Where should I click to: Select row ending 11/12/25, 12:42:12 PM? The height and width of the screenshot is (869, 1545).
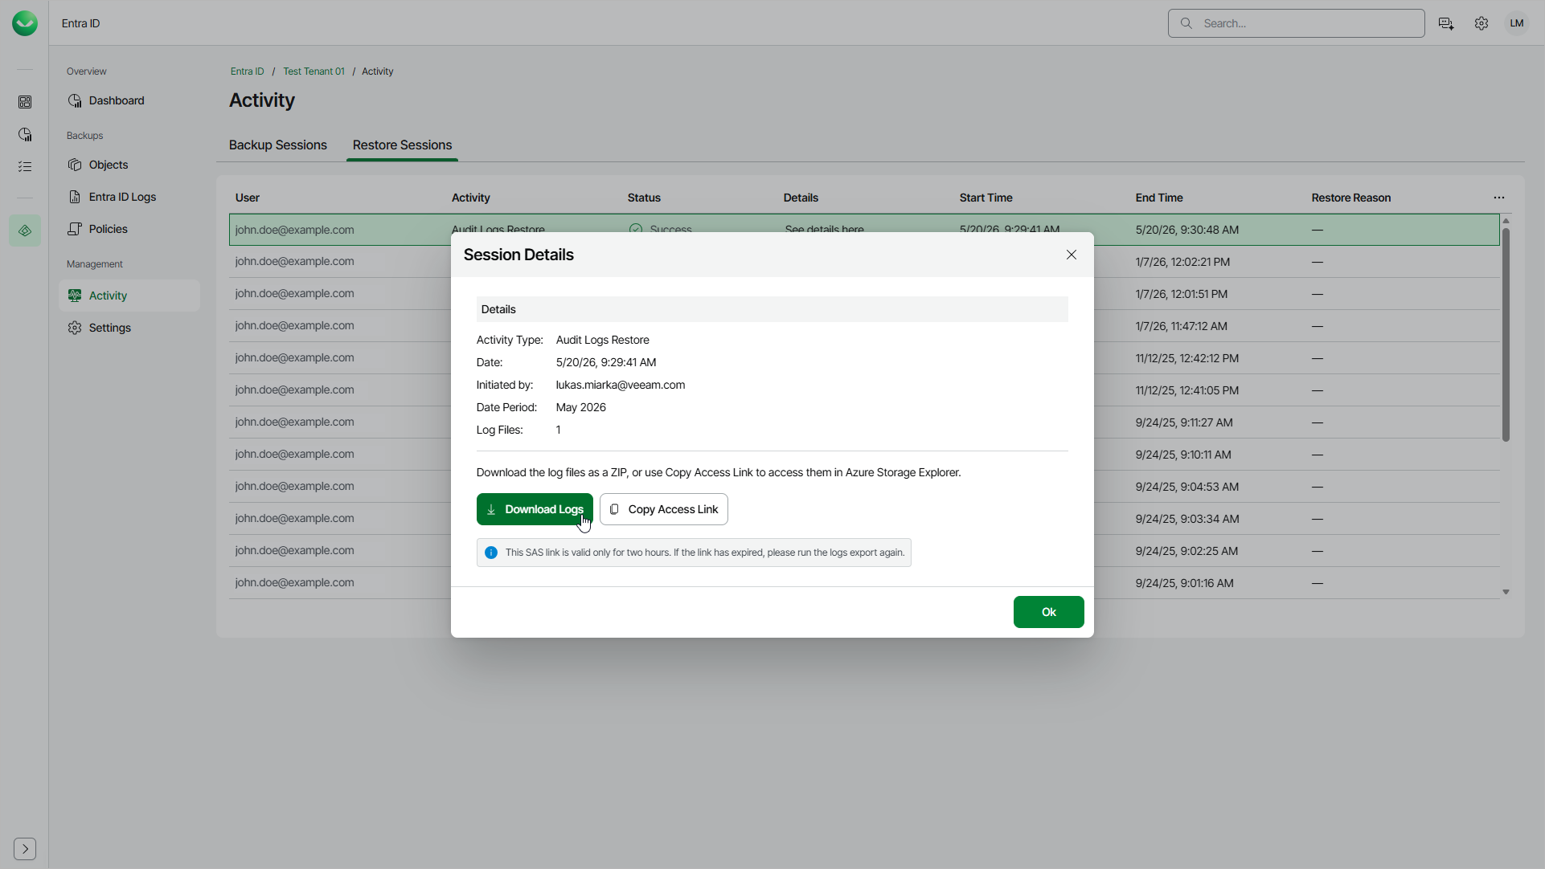tap(864, 358)
